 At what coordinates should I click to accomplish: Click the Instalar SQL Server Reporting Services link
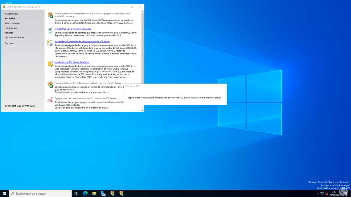click(x=73, y=29)
